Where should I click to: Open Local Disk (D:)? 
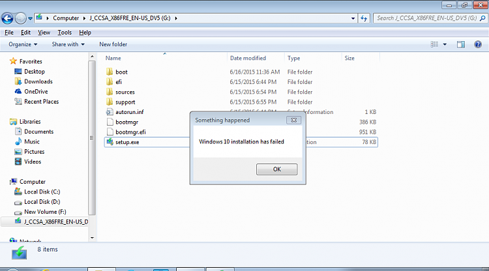click(x=42, y=201)
